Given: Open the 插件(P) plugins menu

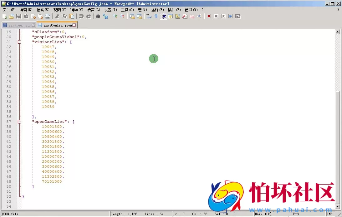Looking at the screenshot, I should 174,10.
